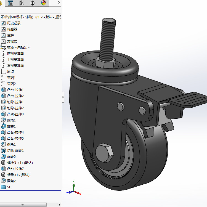Click the scrollbar right arrow in feature tree
Image resolution: width=207 pixels, height=207 pixels.
coord(60,205)
